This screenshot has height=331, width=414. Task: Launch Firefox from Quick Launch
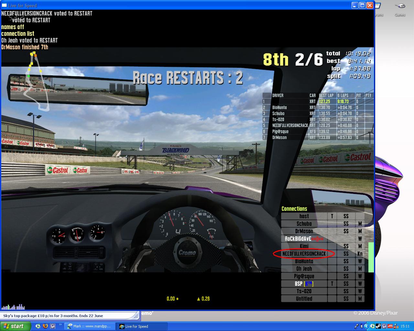point(45,326)
